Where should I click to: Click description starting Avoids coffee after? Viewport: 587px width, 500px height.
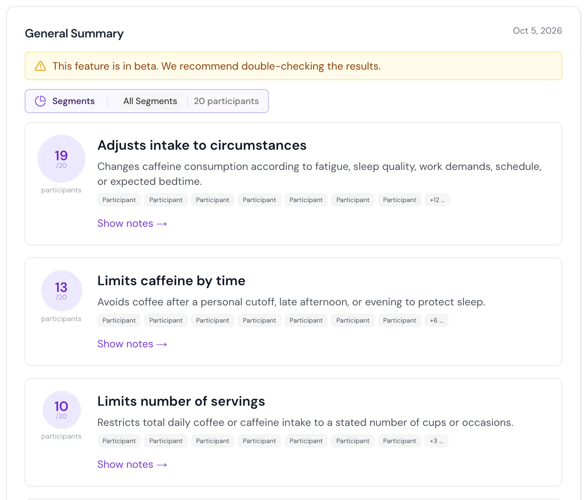291,302
